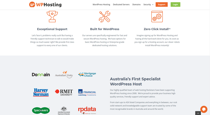The width and height of the screenshot is (210, 115).
Task: Expand the Security dropdown menu
Action: coord(148,4)
